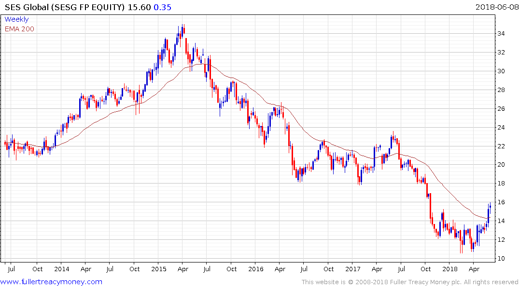Click the 16 price axis label
This screenshot has width=519, height=289.
[x=501, y=202]
